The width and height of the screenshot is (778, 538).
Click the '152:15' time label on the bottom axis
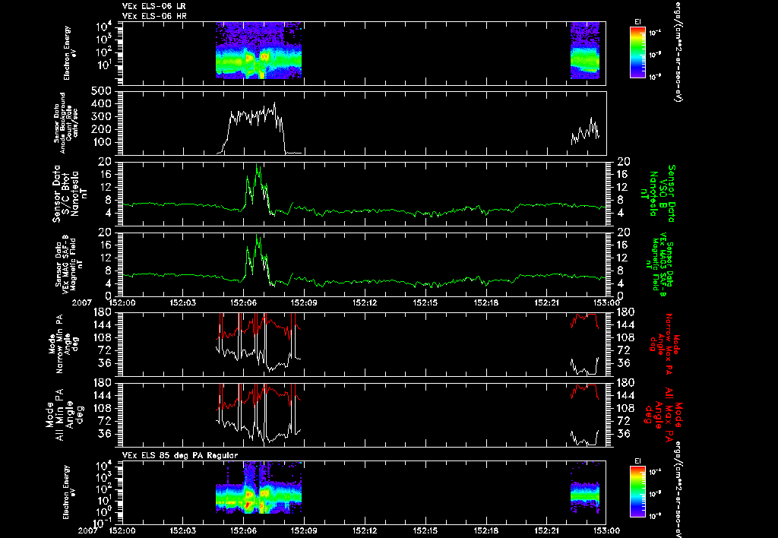tap(426, 530)
